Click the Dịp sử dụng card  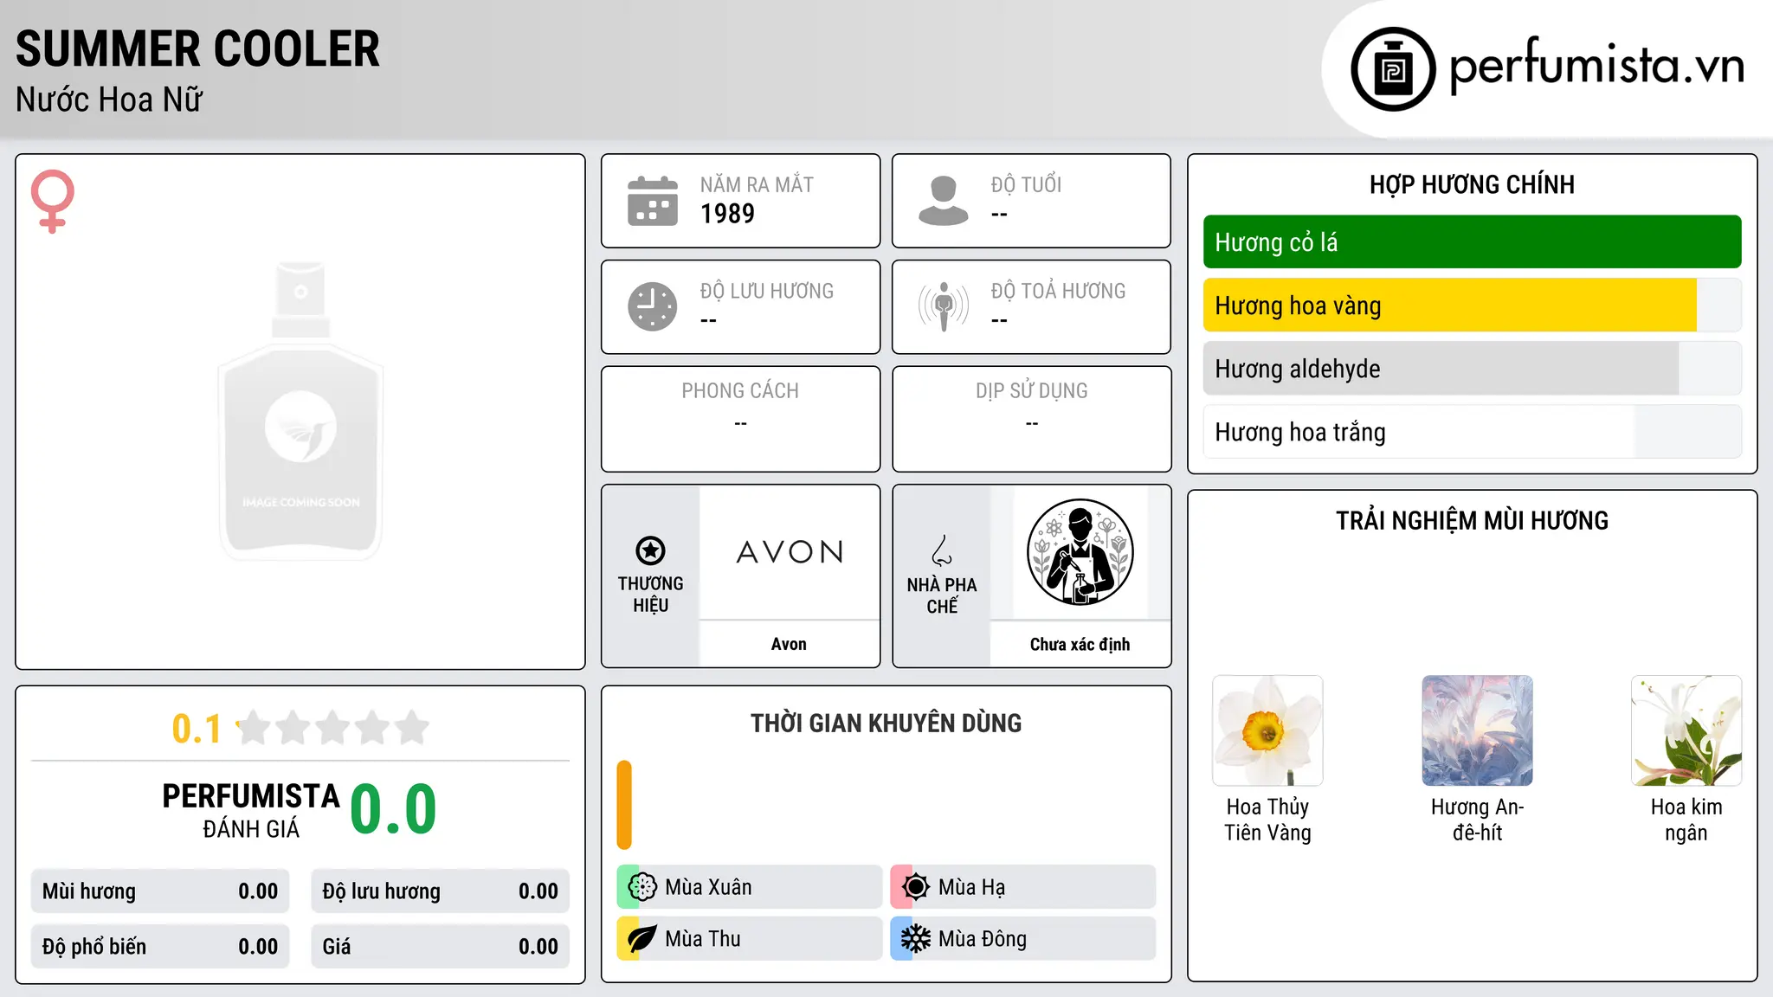pos(1031,419)
